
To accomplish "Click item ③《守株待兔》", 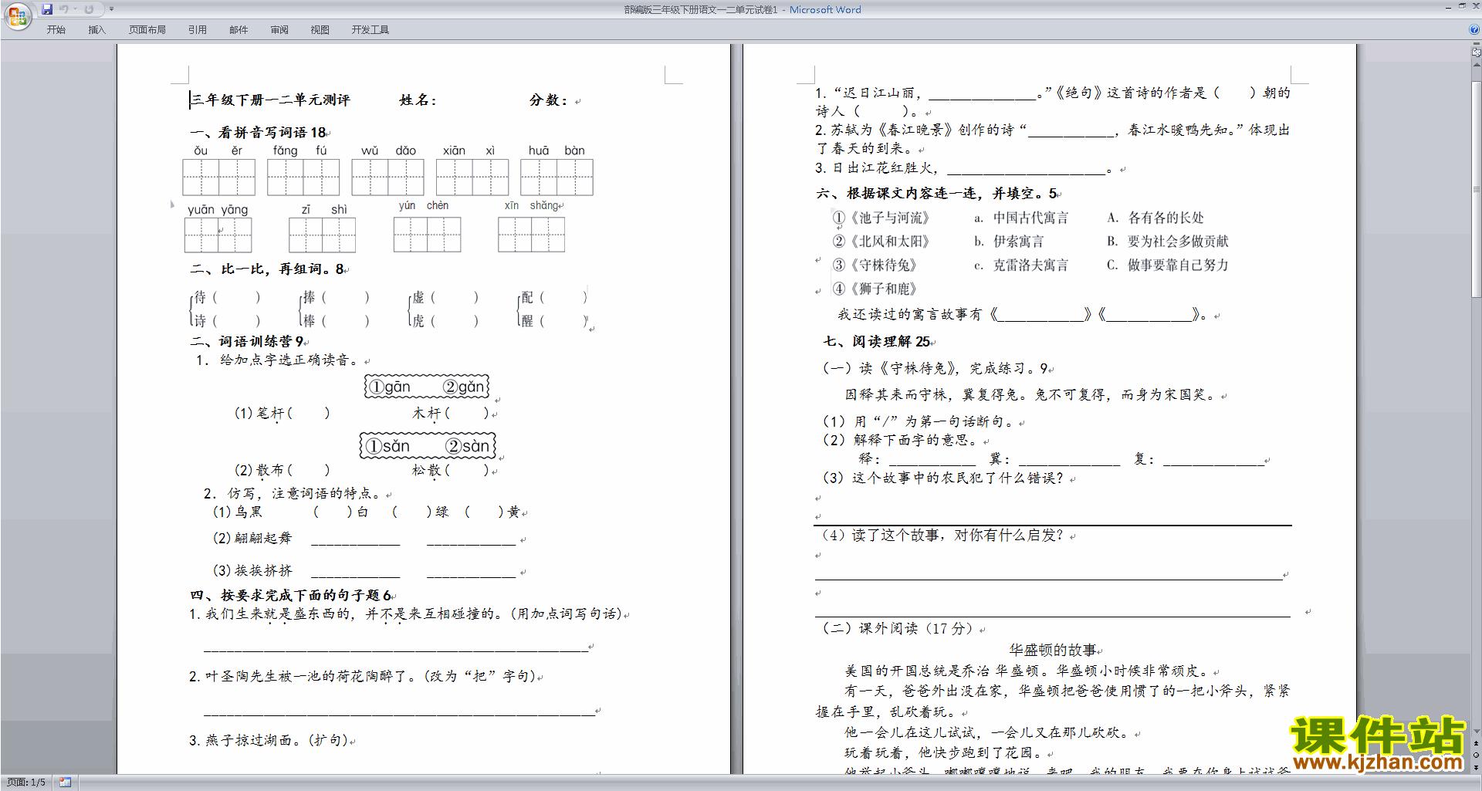I will point(875,265).
